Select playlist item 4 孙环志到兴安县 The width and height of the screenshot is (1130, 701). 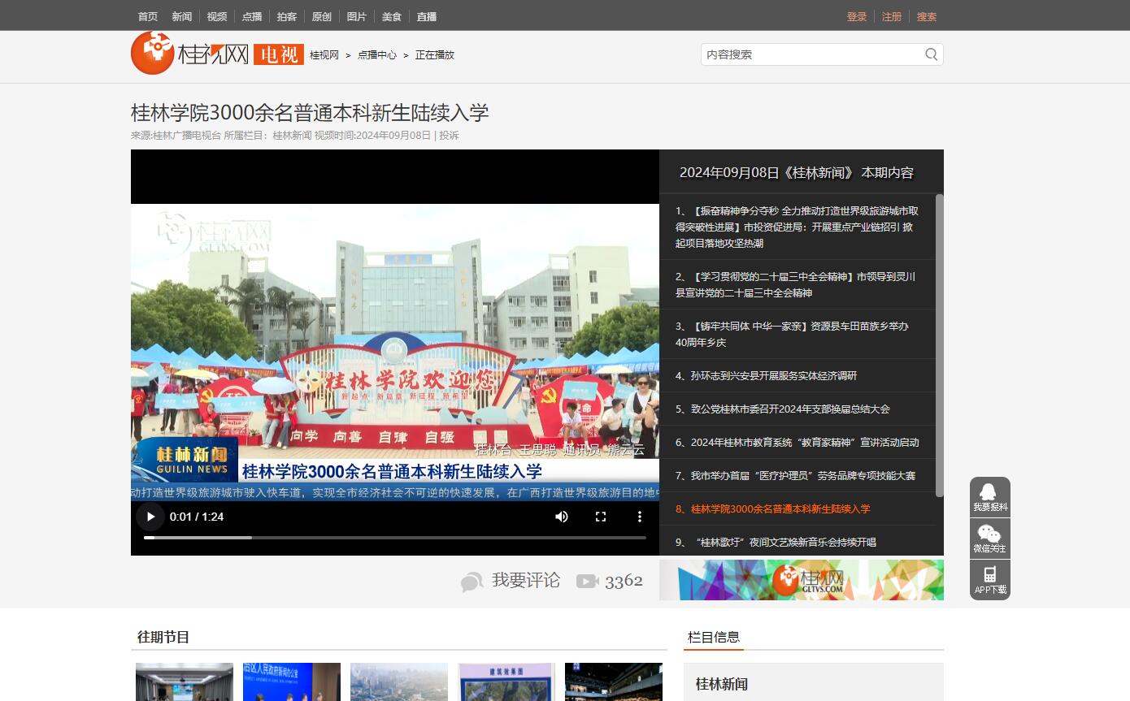tap(766, 375)
